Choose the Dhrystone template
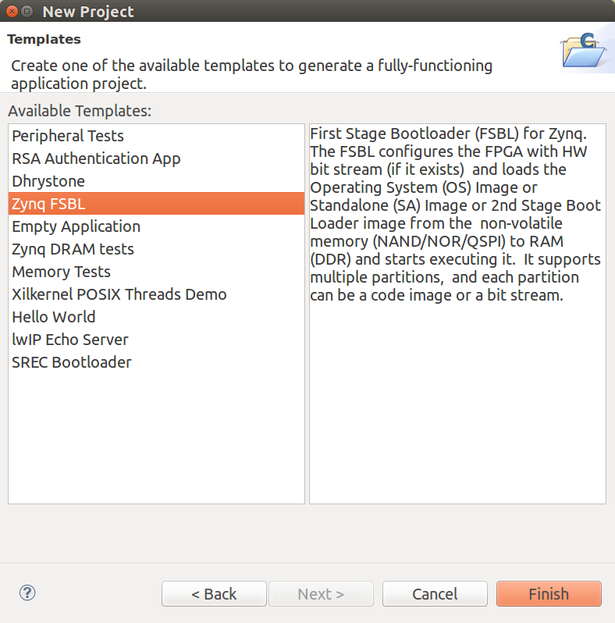 (x=48, y=181)
